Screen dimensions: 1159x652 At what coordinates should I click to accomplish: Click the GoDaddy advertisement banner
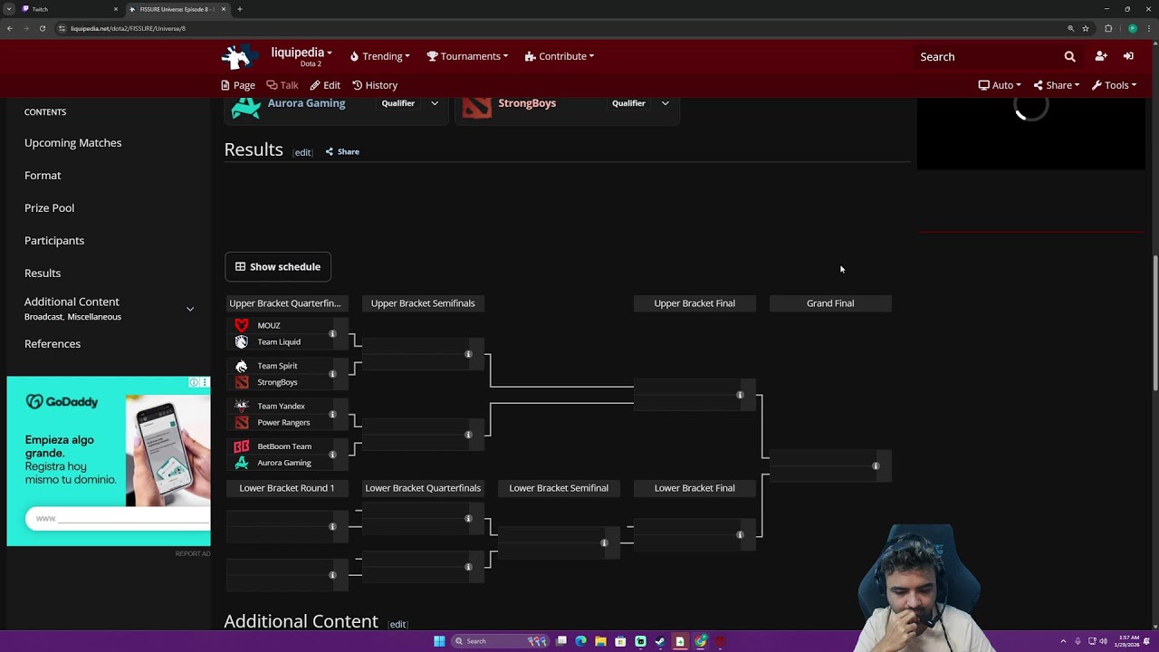[109, 461]
